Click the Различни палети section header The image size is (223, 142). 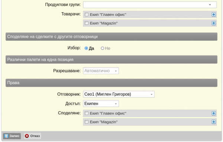(x=111, y=59)
